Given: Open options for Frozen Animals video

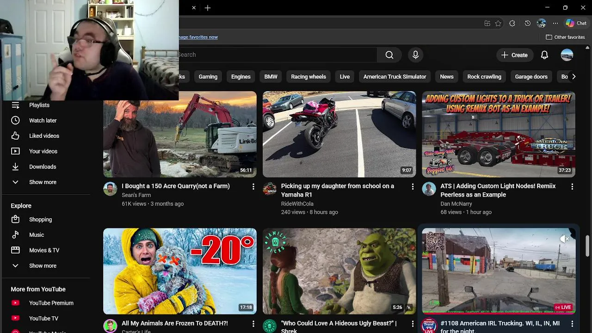Looking at the screenshot, I should pyautogui.click(x=253, y=324).
